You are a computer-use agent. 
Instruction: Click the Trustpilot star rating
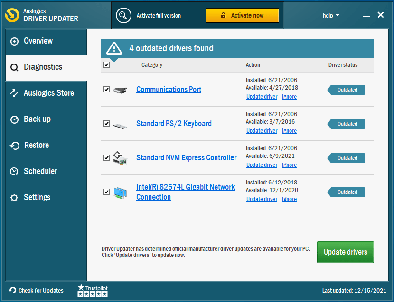[92, 290]
